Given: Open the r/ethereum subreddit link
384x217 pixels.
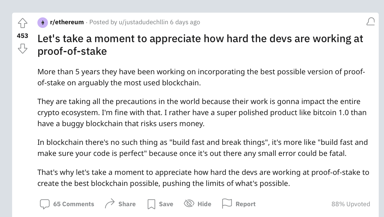Looking at the screenshot, I should click(x=67, y=22).
